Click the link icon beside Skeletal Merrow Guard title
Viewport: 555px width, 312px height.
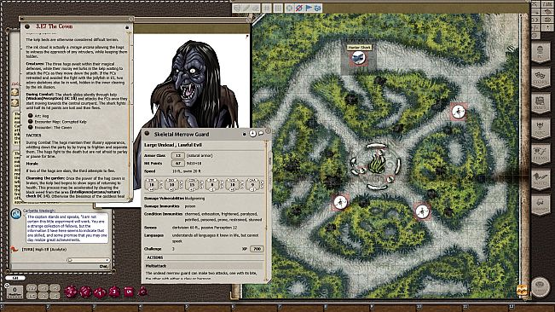tap(147, 134)
